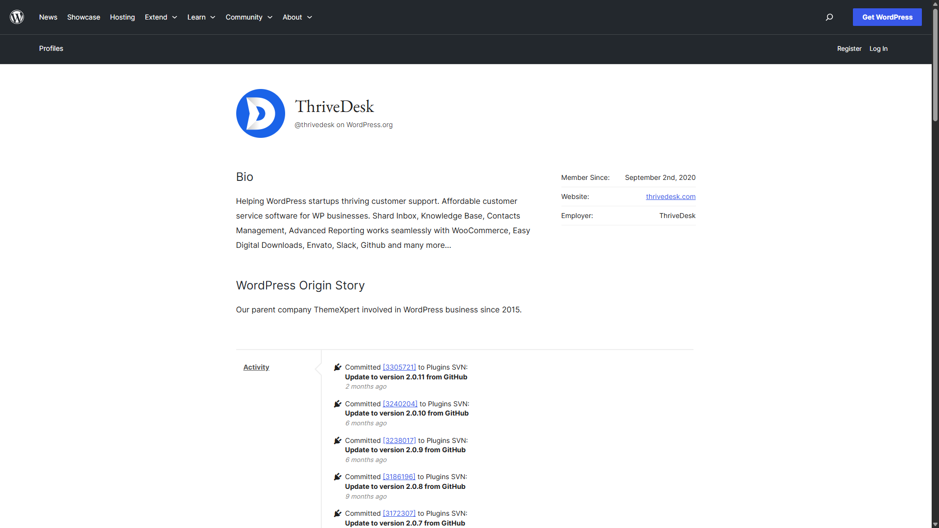
Task: Open commit link 3186196
Action: click(399, 477)
